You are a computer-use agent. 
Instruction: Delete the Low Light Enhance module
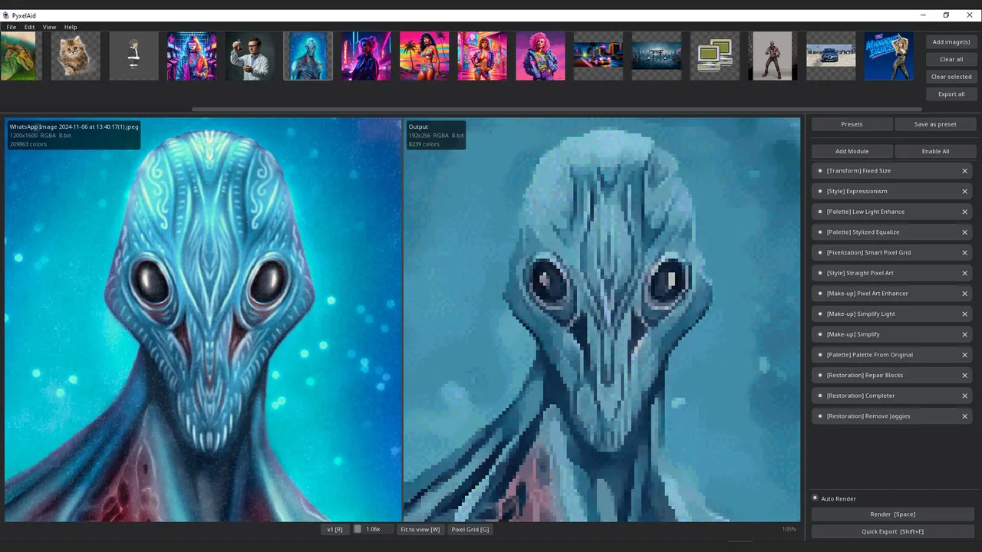point(964,212)
